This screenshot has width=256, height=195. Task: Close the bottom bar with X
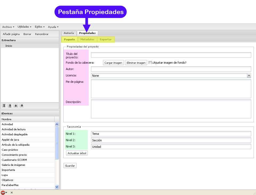click(12, 193)
